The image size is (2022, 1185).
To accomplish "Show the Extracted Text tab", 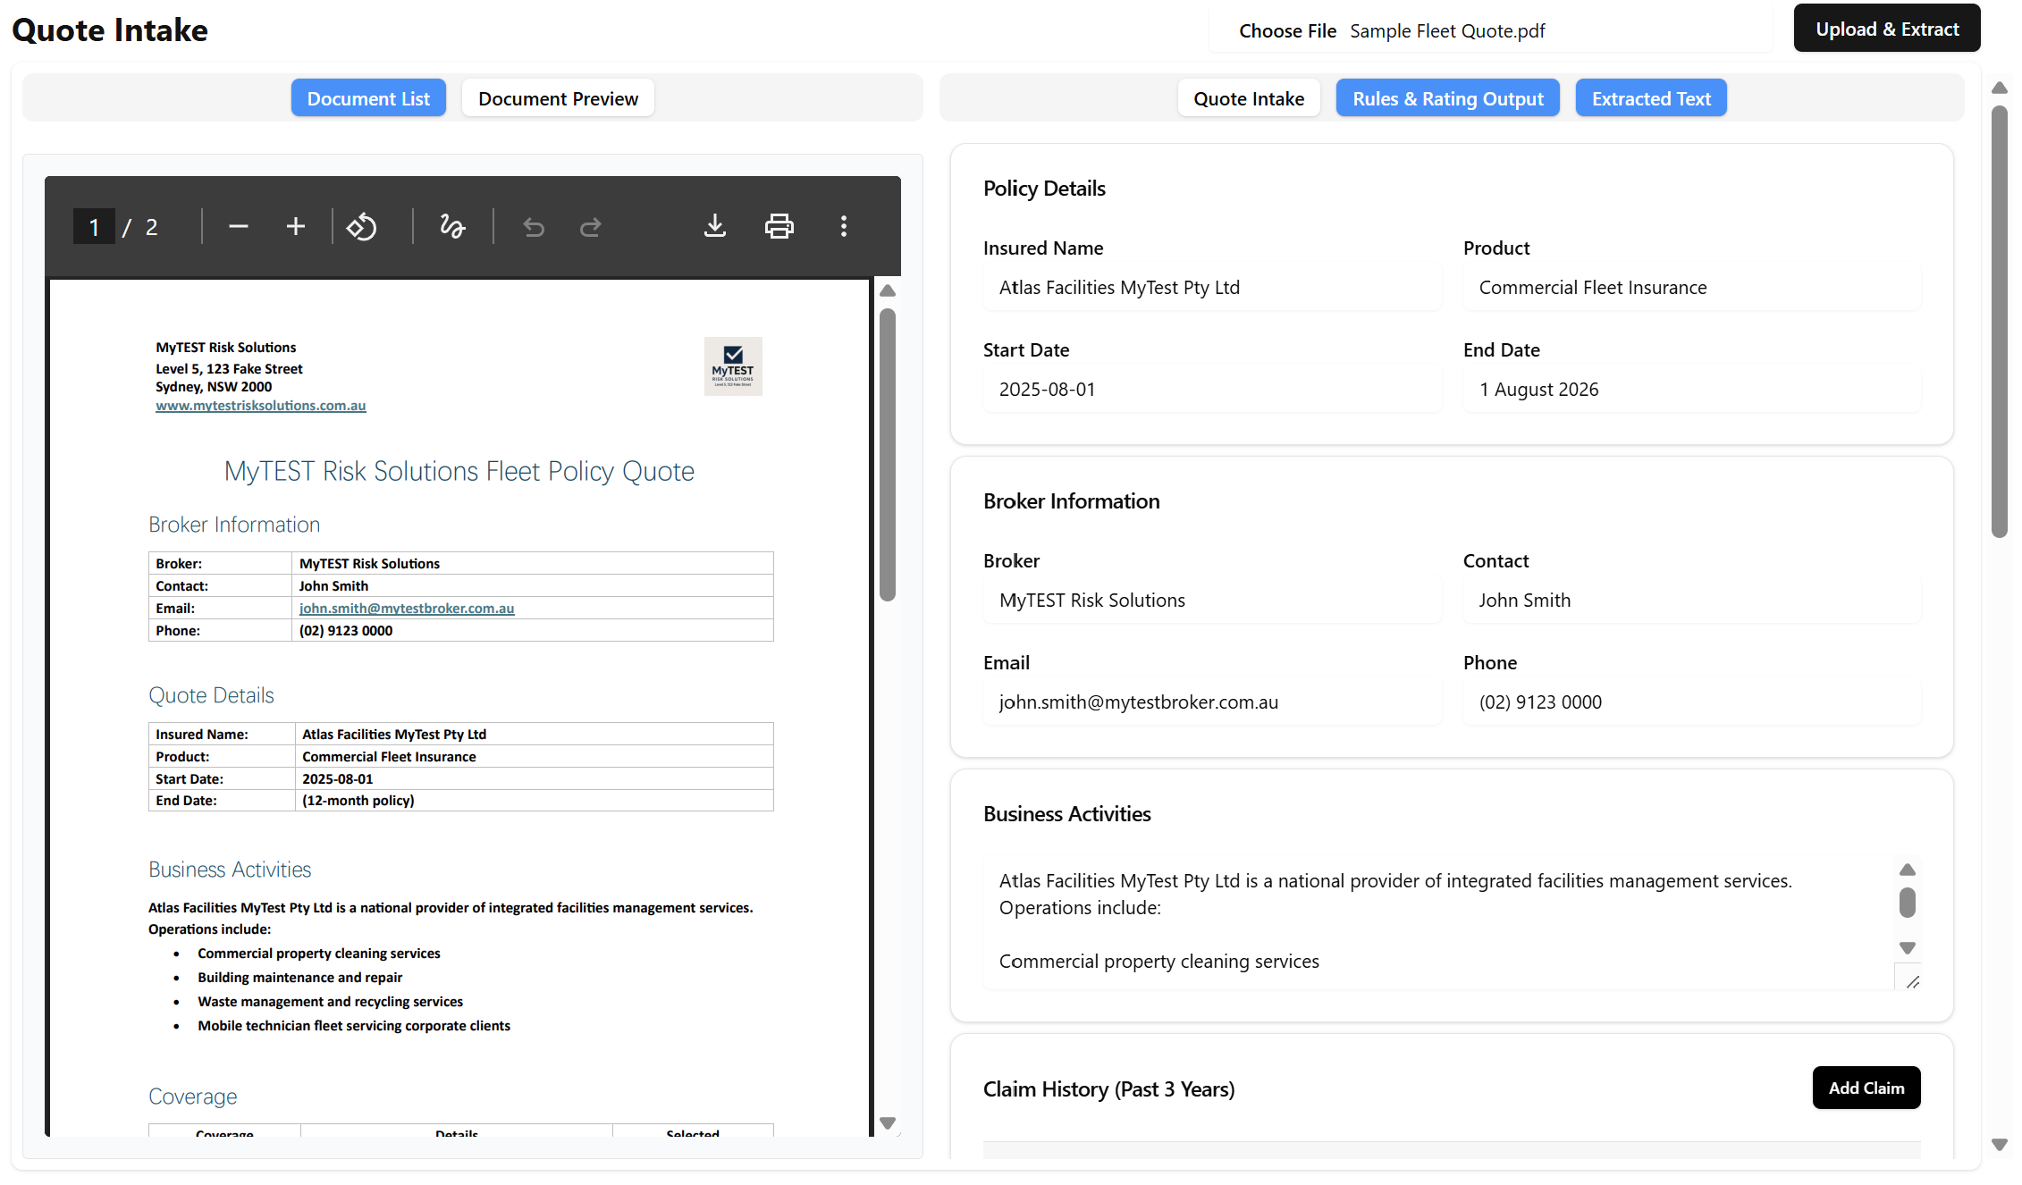I will [x=1650, y=98].
